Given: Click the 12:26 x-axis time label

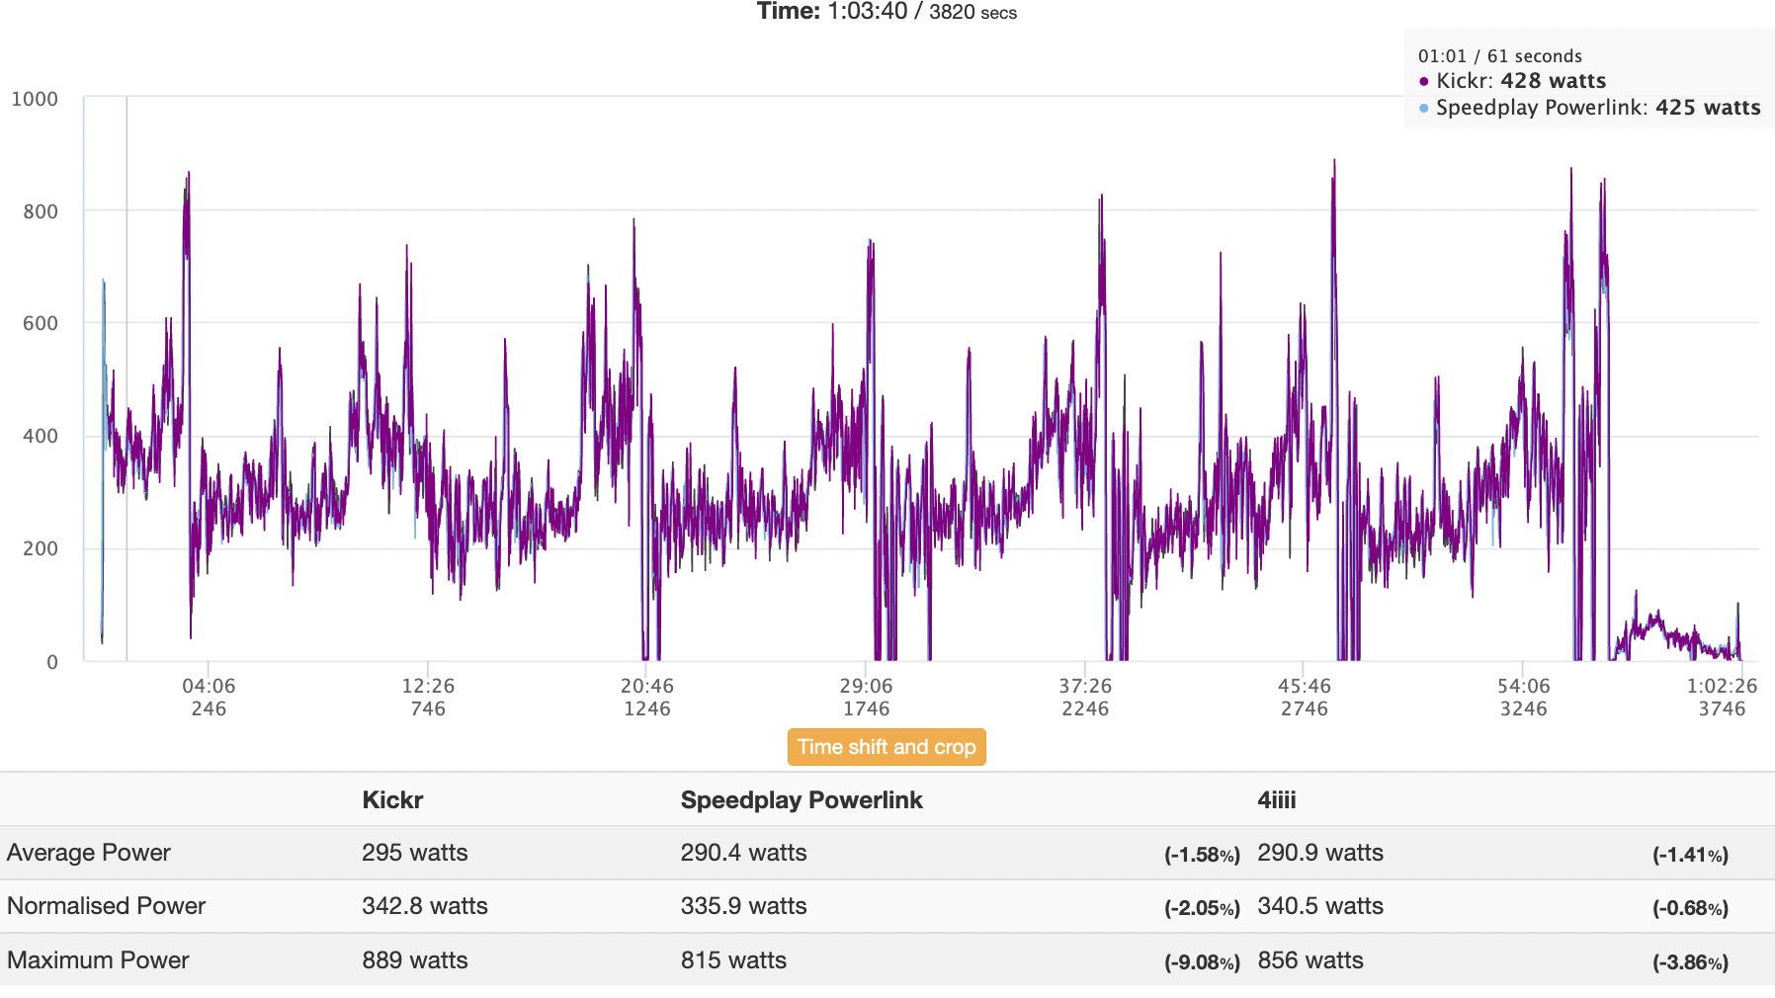Looking at the screenshot, I should [x=428, y=686].
